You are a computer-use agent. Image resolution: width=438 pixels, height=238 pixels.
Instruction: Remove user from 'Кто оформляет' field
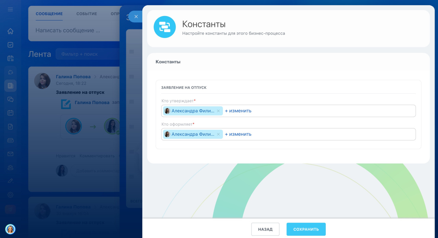coord(218,134)
